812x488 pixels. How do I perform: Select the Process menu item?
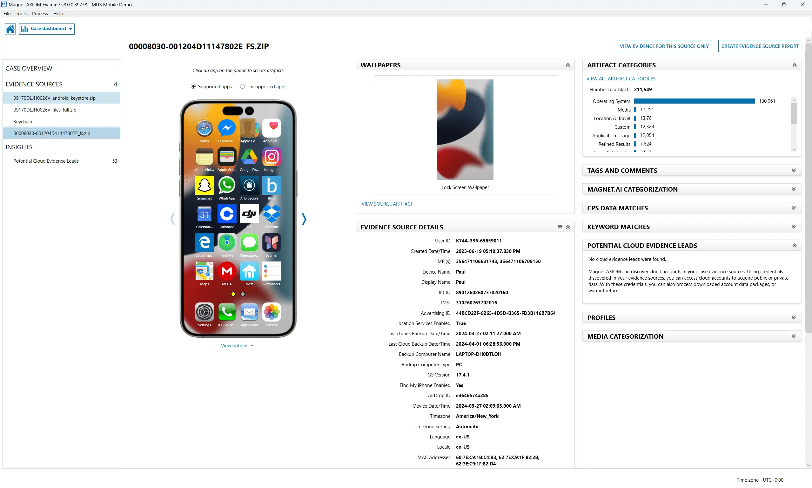point(39,13)
